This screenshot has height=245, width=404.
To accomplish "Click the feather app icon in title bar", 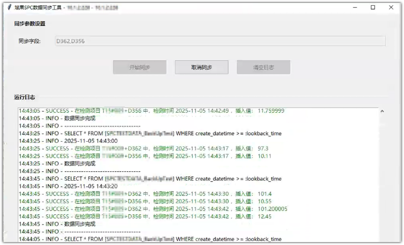I will click(x=8, y=8).
